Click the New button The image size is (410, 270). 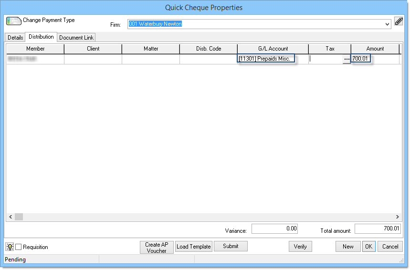coord(348,247)
